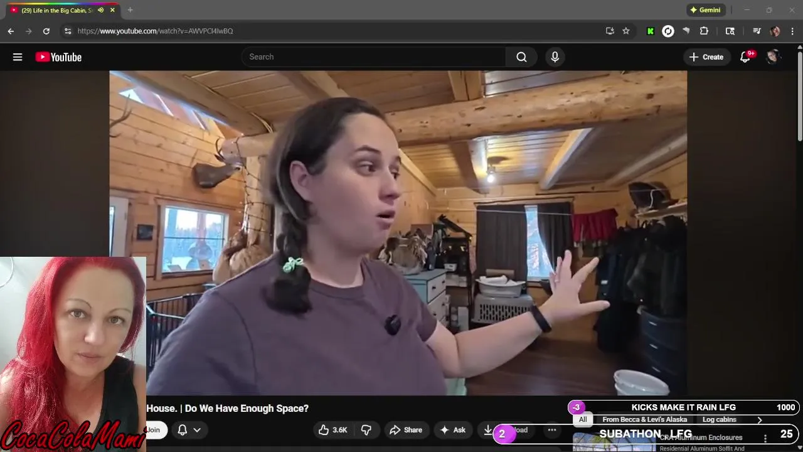Click the search magnifier button
This screenshot has height=452, width=803.
click(x=521, y=57)
